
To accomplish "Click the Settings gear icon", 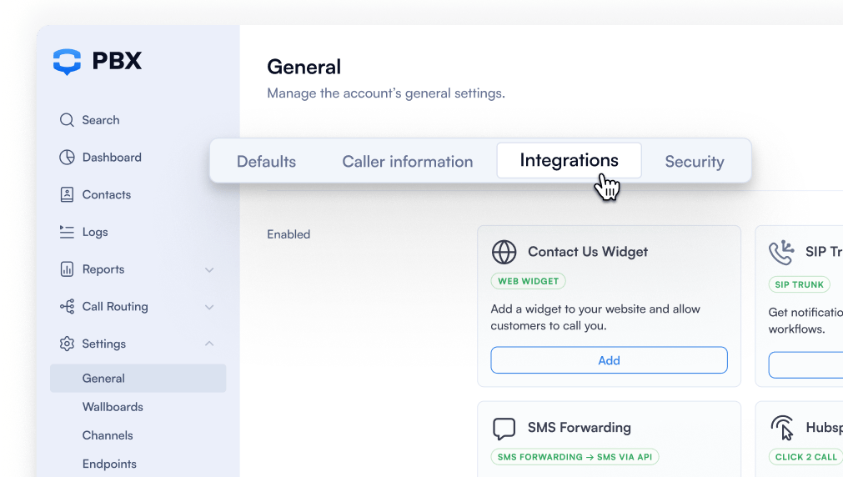I will [67, 344].
